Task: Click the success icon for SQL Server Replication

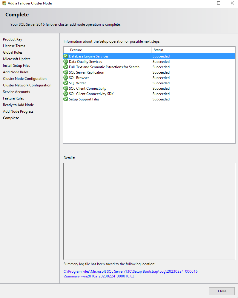Action: pyautogui.click(x=66, y=72)
